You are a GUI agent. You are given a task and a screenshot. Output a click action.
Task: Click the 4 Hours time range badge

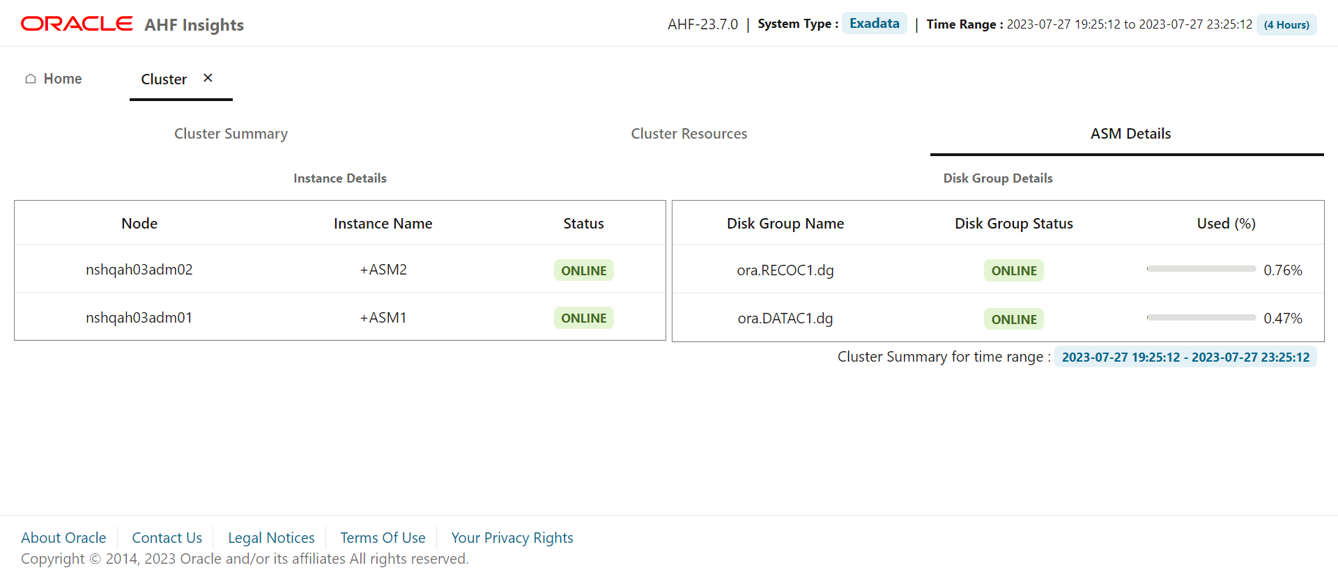pos(1286,24)
